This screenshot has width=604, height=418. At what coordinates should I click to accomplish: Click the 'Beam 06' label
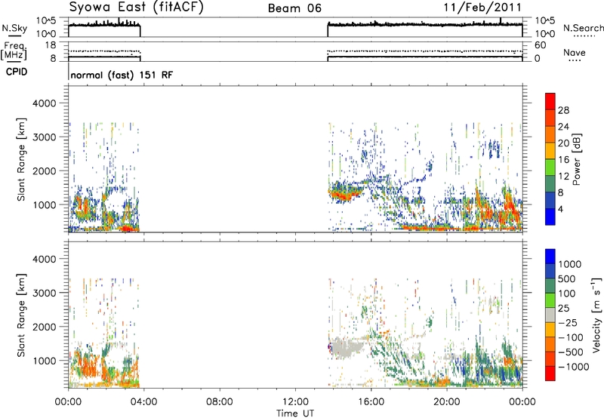tap(294, 8)
